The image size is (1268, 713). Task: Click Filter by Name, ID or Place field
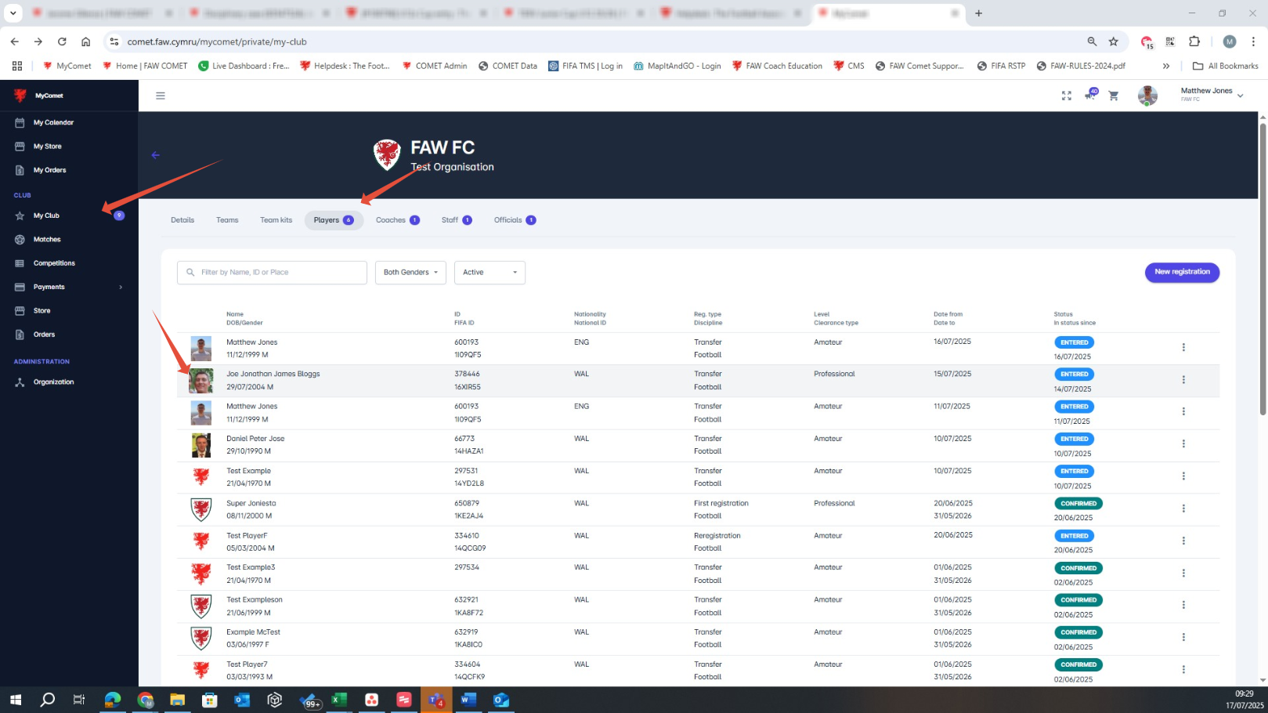(x=272, y=273)
